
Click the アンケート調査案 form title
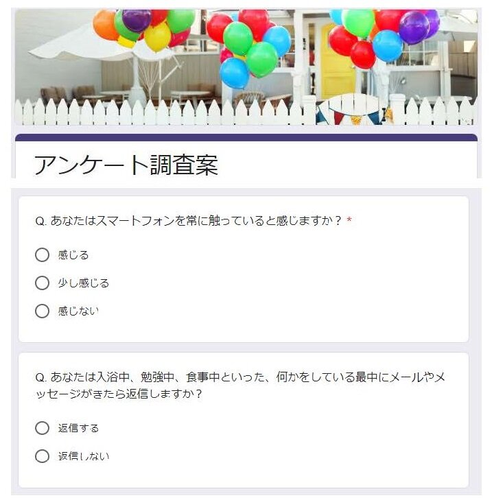coord(126,165)
